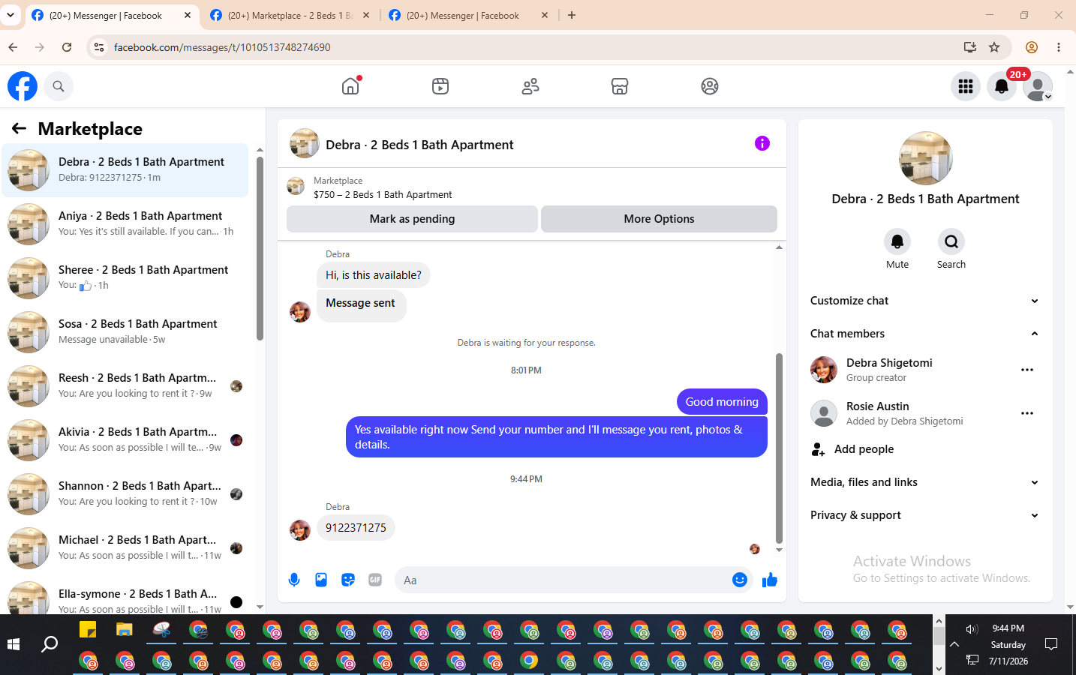Viewport: 1076px width, 675px height.
Task: Send a thumbs-up like
Action: click(x=770, y=580)
